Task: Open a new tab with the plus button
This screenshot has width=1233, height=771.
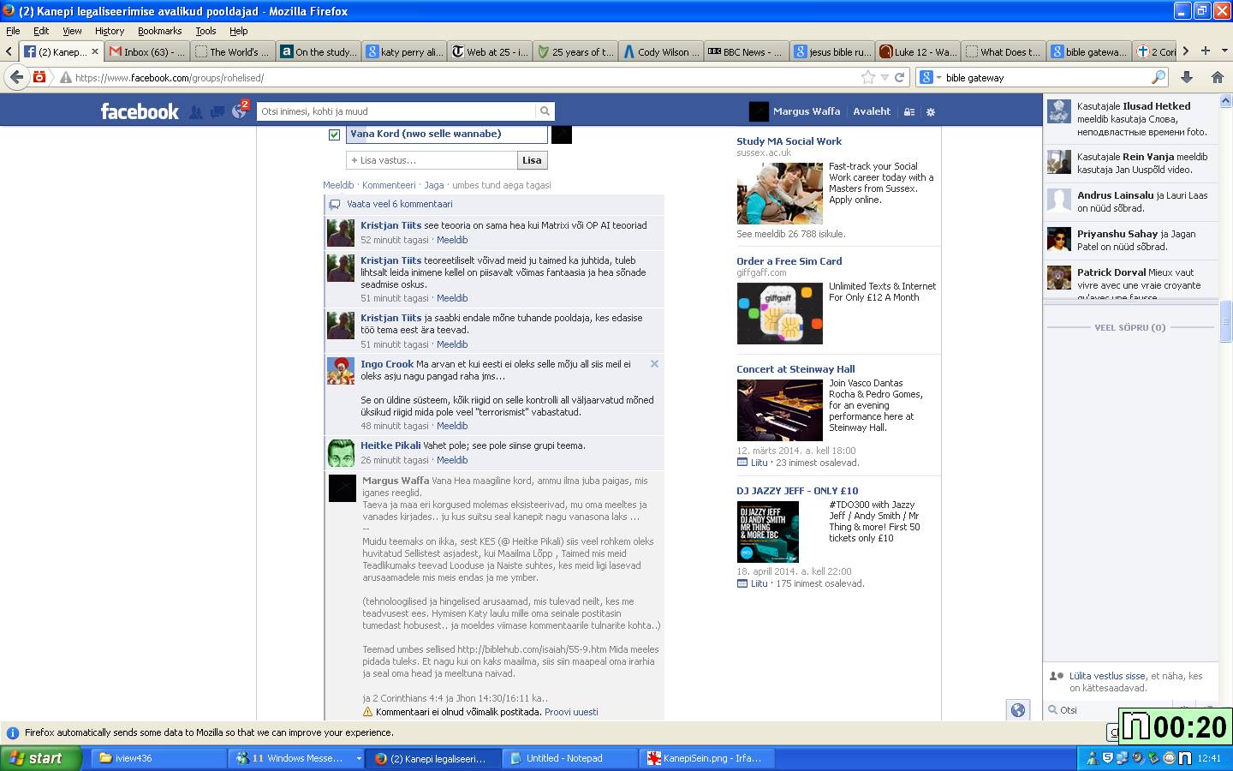Action: (1206, 51)
